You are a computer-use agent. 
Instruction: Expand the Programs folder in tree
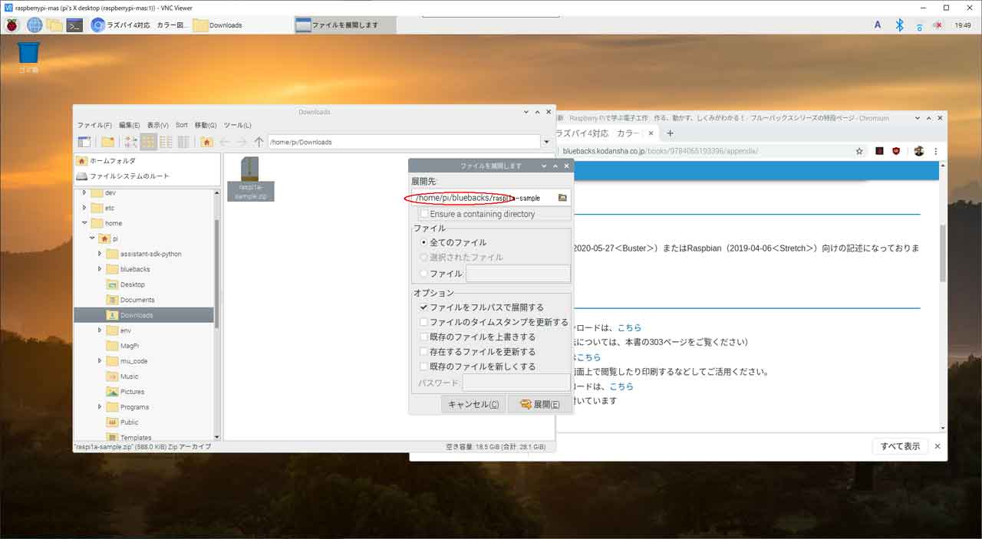(x=100, y=407)
